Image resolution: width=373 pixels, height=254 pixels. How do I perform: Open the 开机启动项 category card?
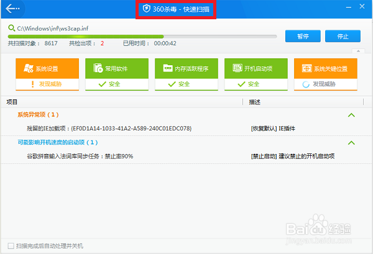256,75
